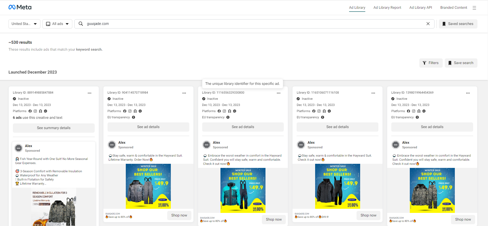Click EU transparency info icon on ad 1398019964454369
Viewport: 488px width, 226px height.
pyautogui.click(x=417, y=117)
